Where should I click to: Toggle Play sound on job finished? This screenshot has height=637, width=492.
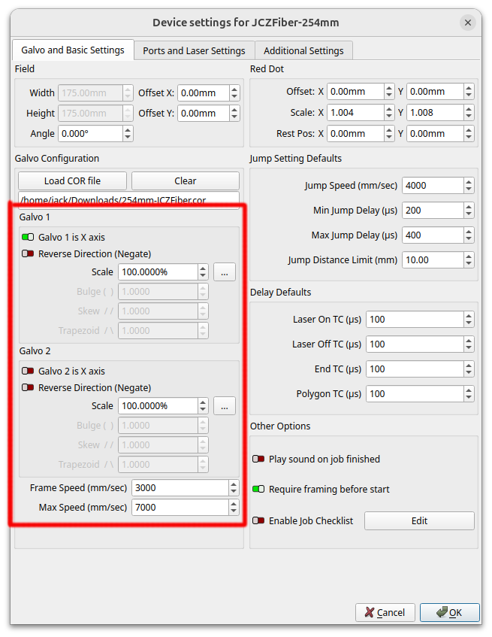click(258, 460)
